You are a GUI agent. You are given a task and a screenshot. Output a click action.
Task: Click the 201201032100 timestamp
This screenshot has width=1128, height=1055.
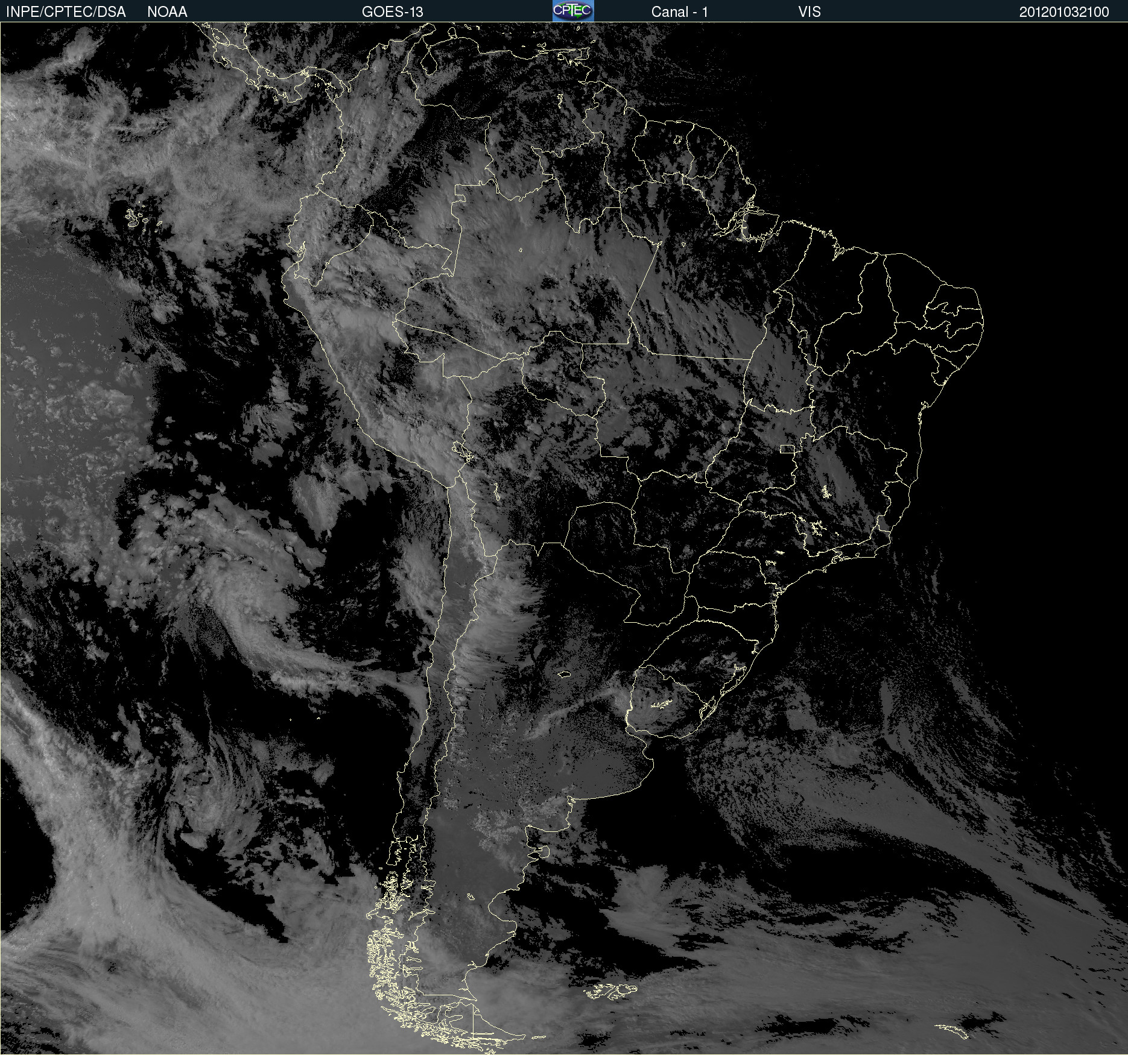point(1064,12)
